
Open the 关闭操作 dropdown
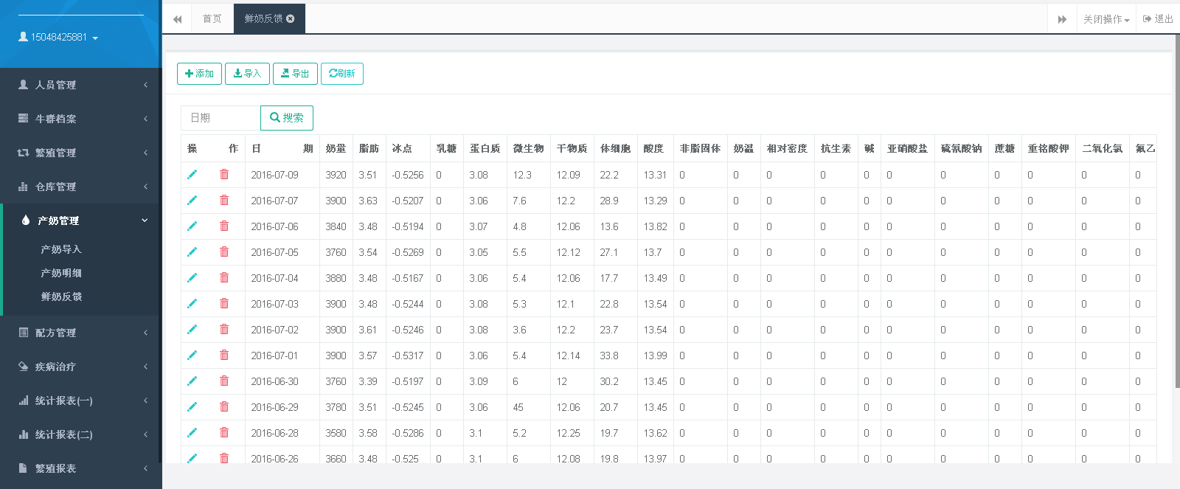[1106, 19]
